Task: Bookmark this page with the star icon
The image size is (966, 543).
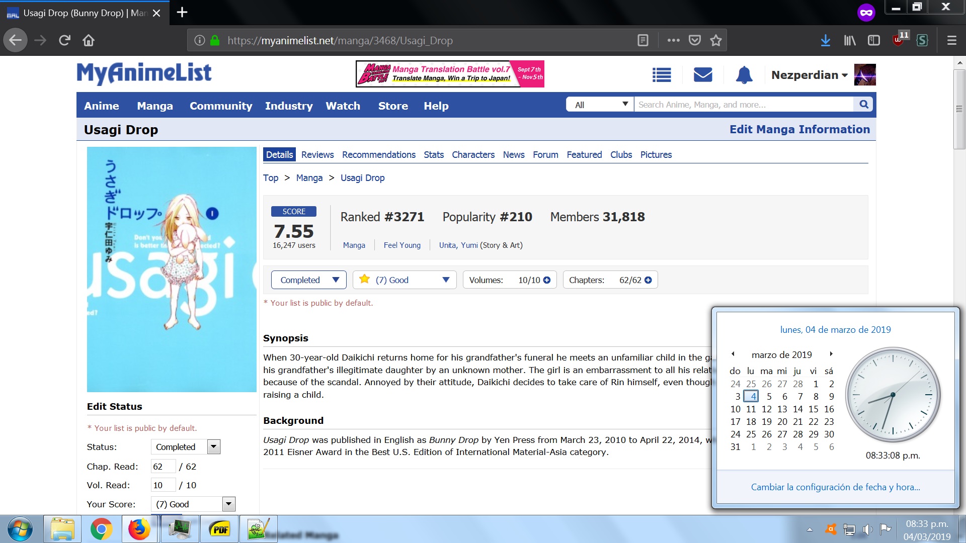Action: click(715, 40)
